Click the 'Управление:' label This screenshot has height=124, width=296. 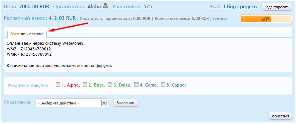coord(18,102)
